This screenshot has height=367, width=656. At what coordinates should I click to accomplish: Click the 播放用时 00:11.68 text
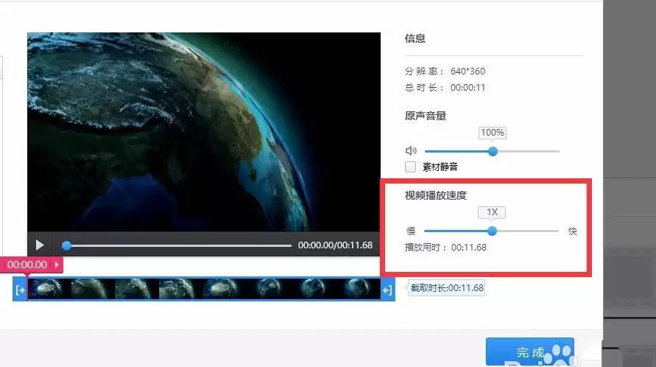(x=445, y=248)
